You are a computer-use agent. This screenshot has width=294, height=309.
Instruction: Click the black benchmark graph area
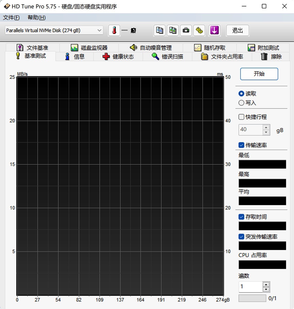[x=120, y=186]
